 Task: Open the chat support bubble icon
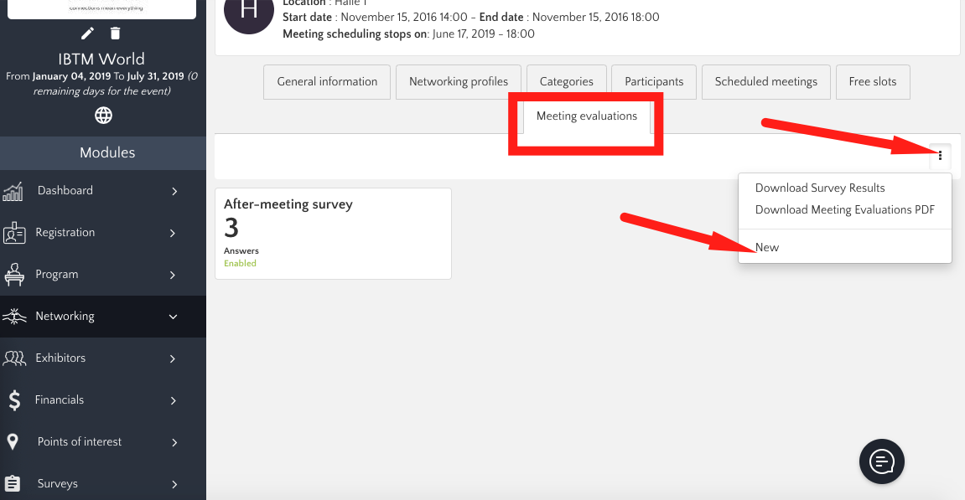[x=881, y=461]
